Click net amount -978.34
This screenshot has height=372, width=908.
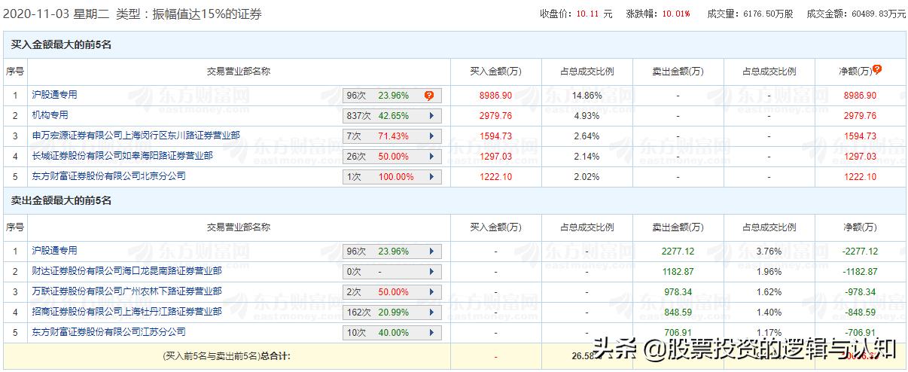tap(860, 292)
